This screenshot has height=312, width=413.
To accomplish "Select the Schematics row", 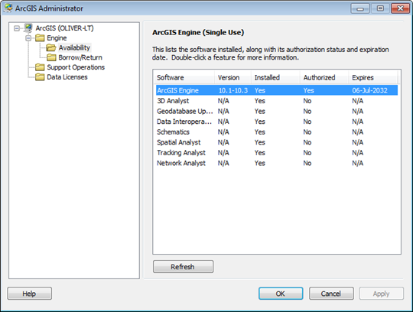I will coord(277,132).
